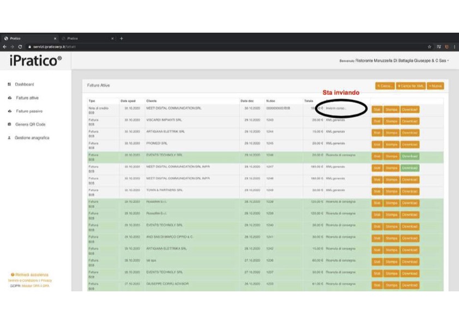The height and width of the screenshot is (324, 459).
Task: Create new invoice with Nuova button
Action: point(435,86)
